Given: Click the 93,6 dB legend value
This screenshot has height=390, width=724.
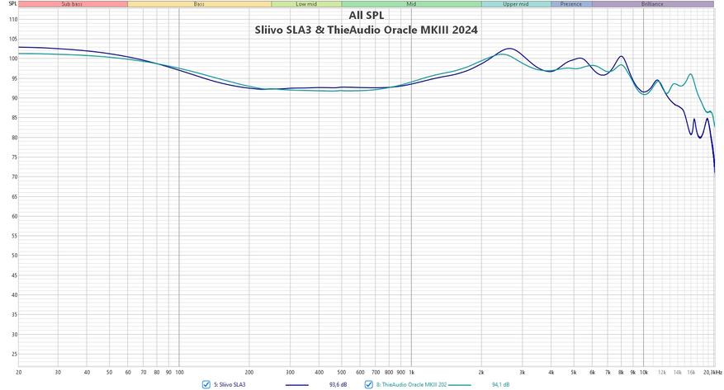Looking at the screenshot, I should (338, 384).
